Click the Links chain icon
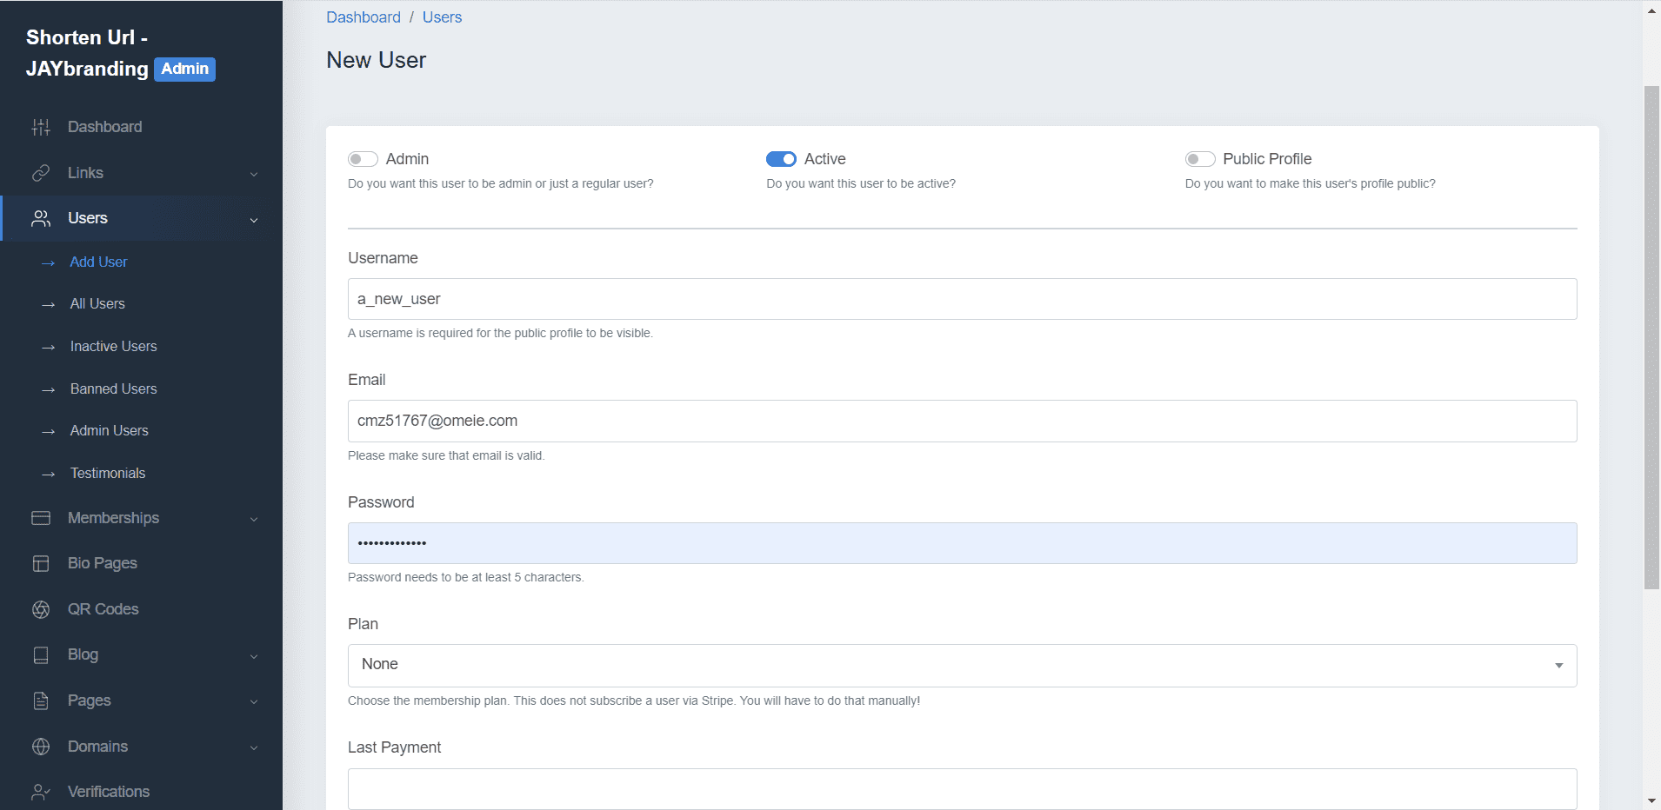The image size is (1661, 810). tap(41, 173)
